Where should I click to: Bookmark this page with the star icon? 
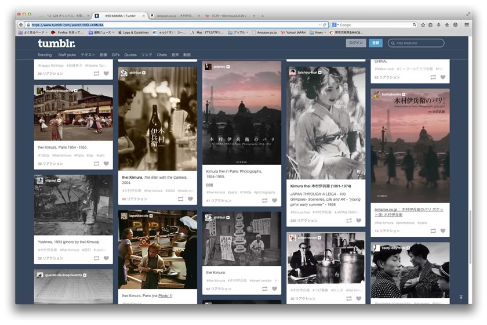(x=423, y=25)
